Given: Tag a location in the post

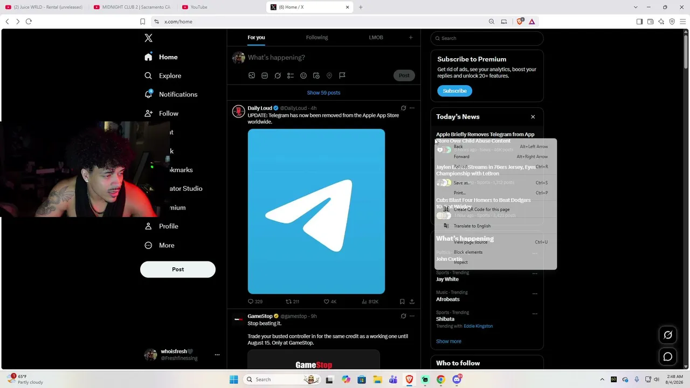Looking at the screenshot, I should [329, 75].
